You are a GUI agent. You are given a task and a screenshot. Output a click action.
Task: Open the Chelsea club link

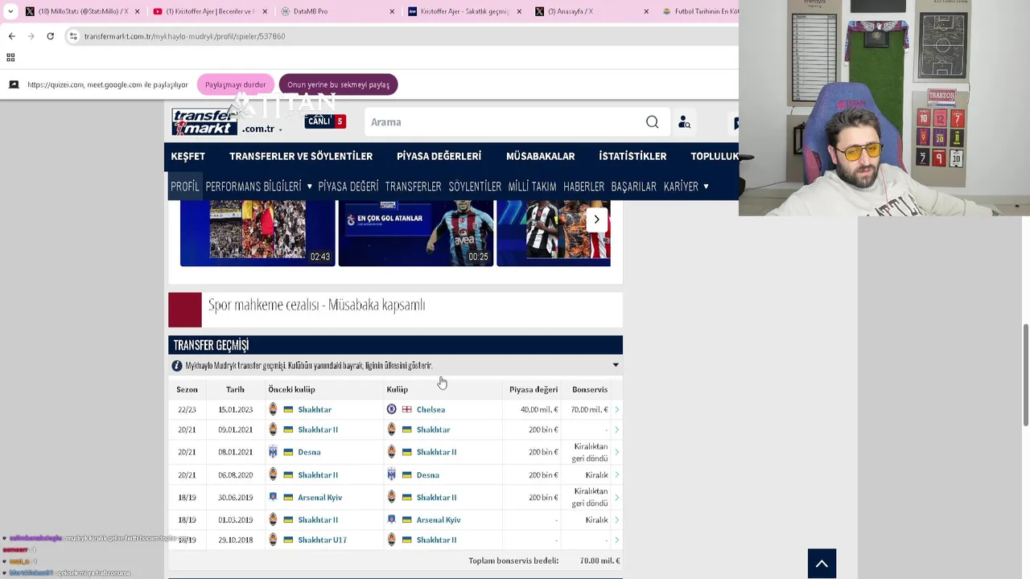[x=431, y=409]
